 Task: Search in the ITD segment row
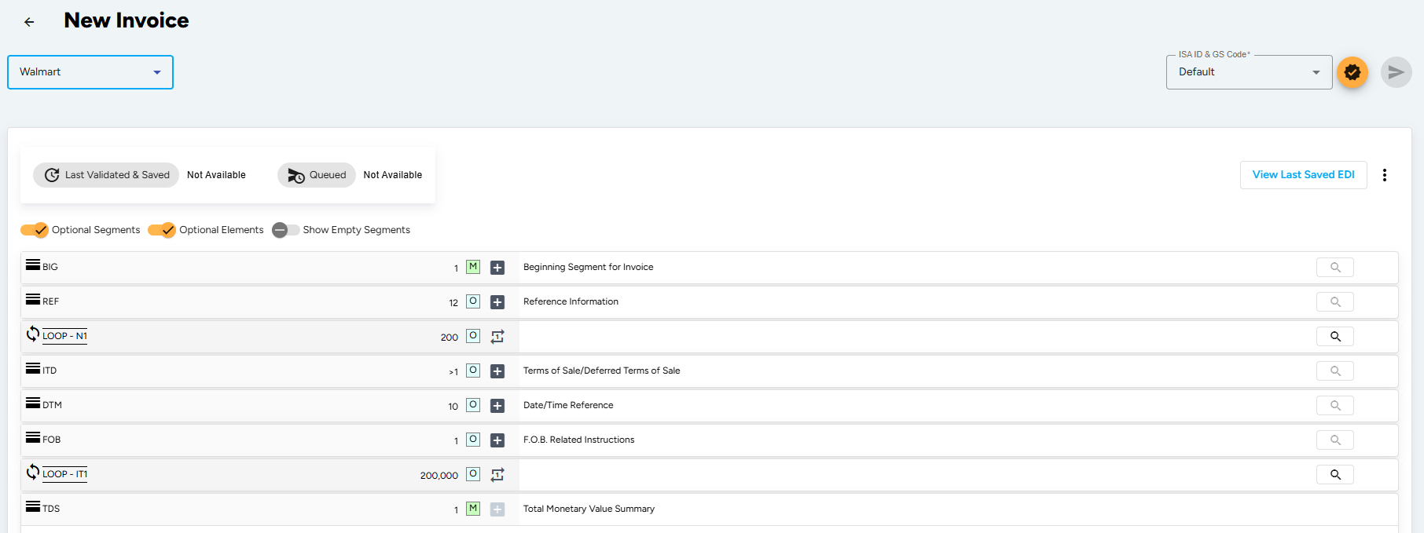pos(1335,371)
